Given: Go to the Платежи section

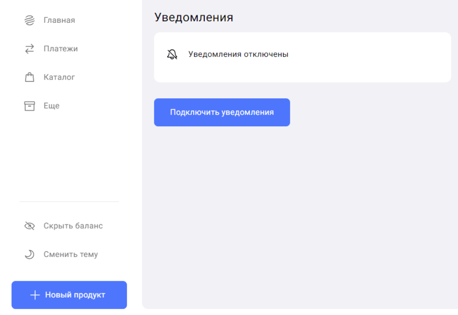Looking at the screenshot, I should pyautogui.click(x=60, y=49).
